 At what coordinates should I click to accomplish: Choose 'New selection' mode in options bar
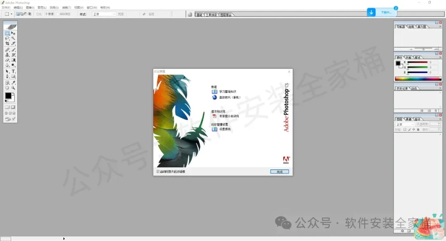click(18, 14)
